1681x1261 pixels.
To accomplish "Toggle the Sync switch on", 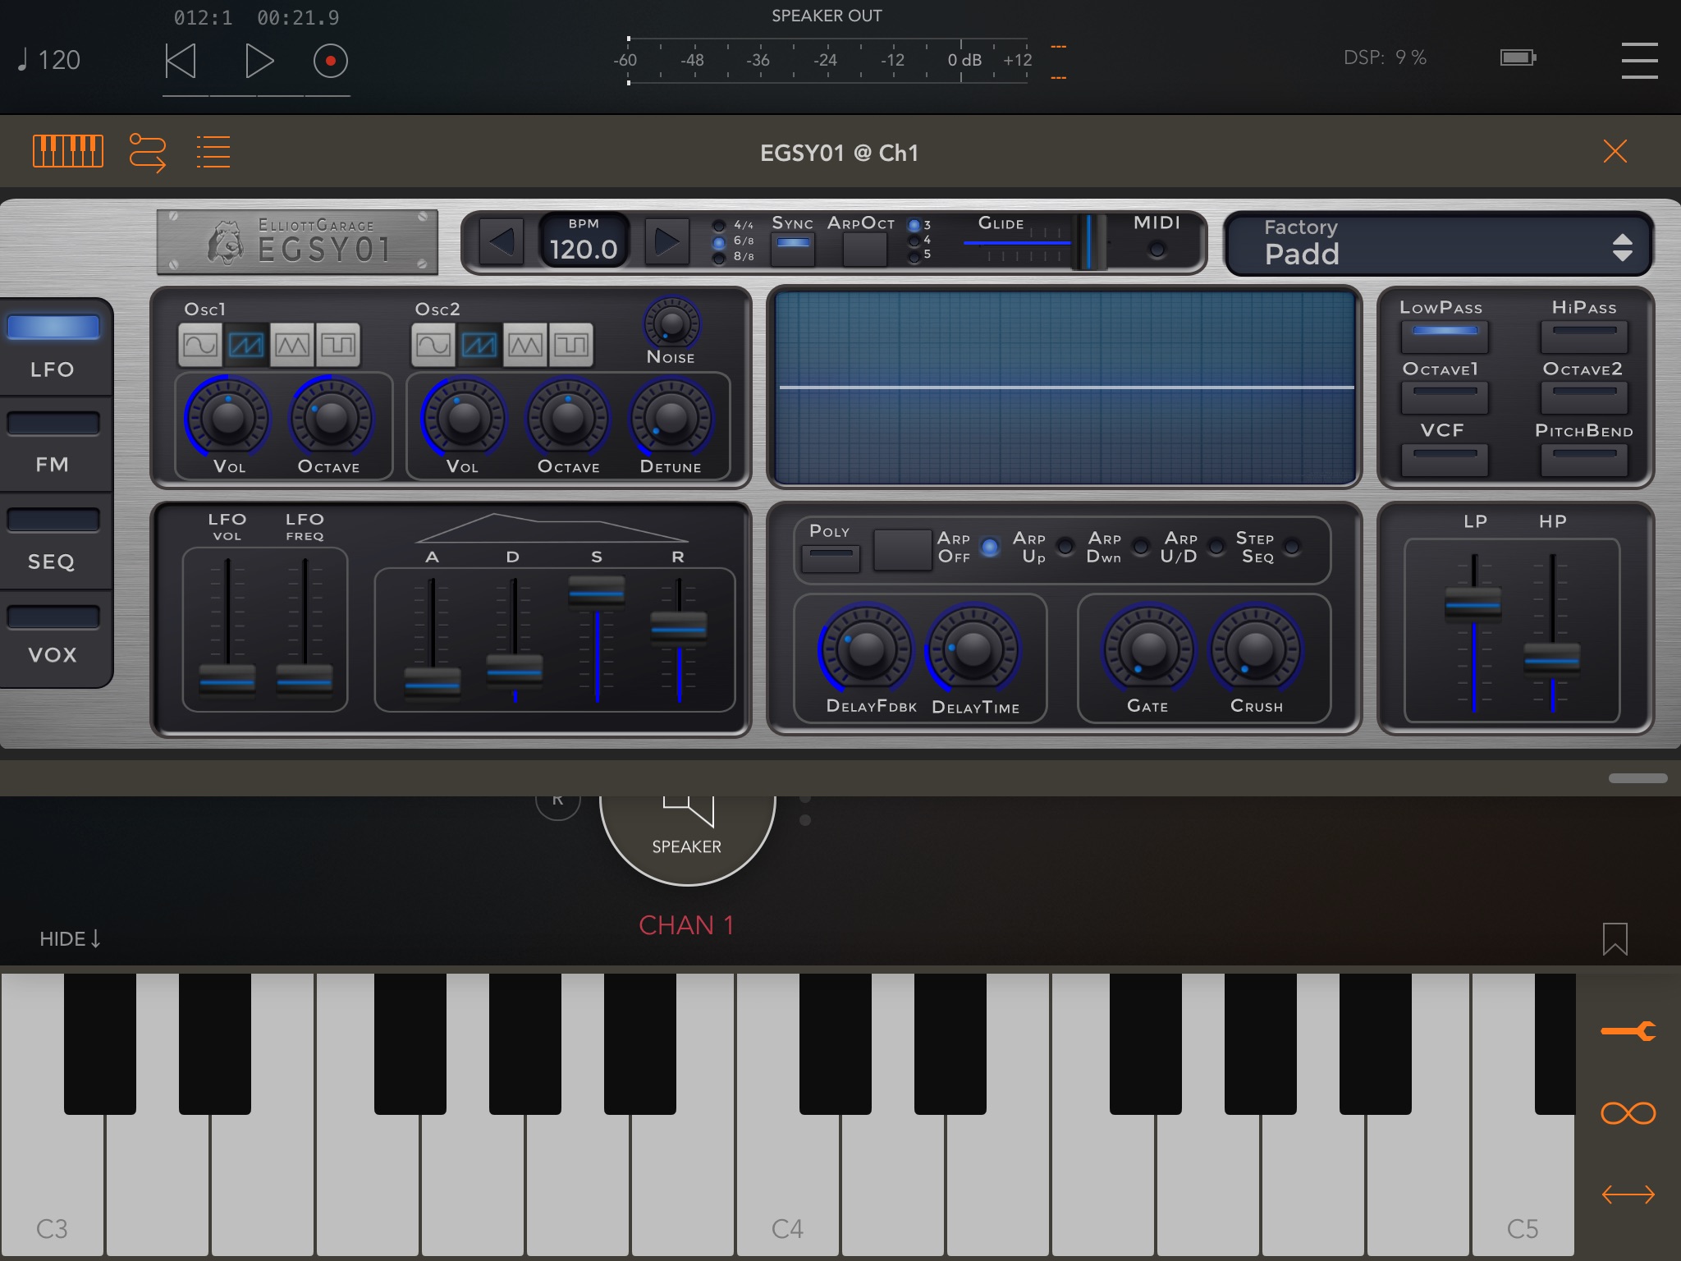I will (792, 244).
